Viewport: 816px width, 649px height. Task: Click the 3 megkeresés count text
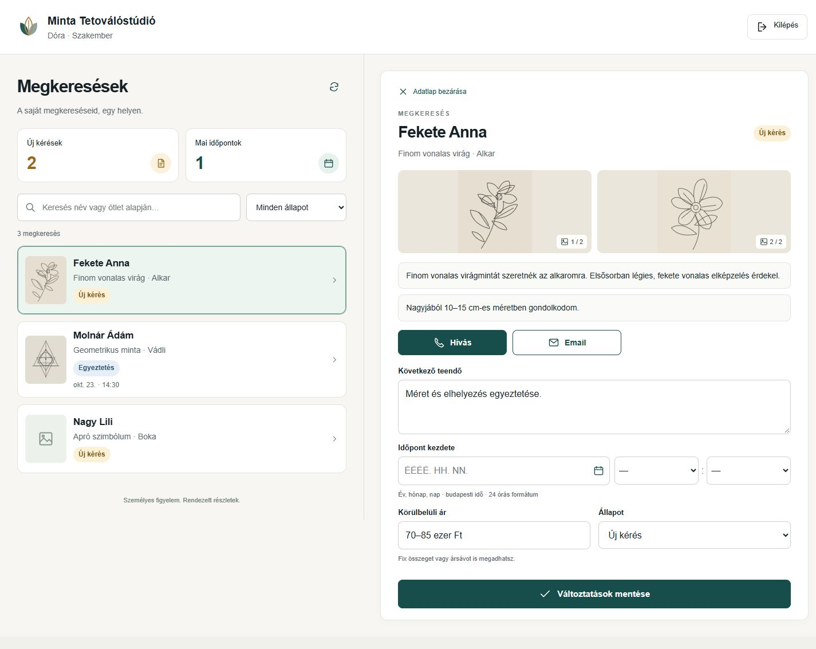click(38, 234)
